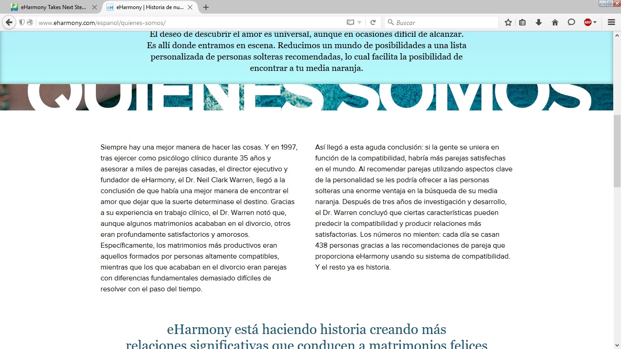The width and height of the screenshot is (621, 349).
Task: Open address bar history dropdown arrow
Action: (x=359, y=23)
